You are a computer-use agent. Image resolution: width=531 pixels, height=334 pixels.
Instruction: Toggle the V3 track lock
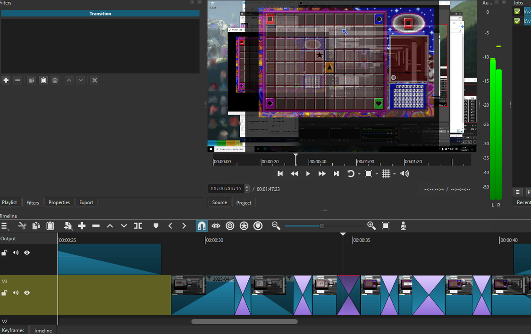tap(4, 292)
